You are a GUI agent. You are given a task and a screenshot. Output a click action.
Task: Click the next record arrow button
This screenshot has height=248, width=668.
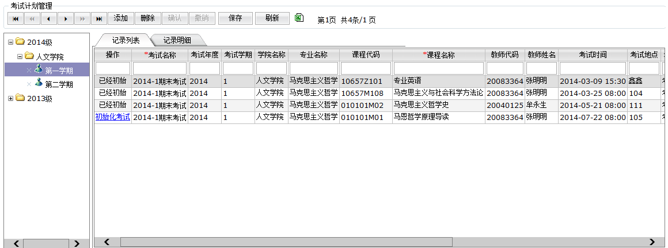pyautogui.click(x=66, y=18)
